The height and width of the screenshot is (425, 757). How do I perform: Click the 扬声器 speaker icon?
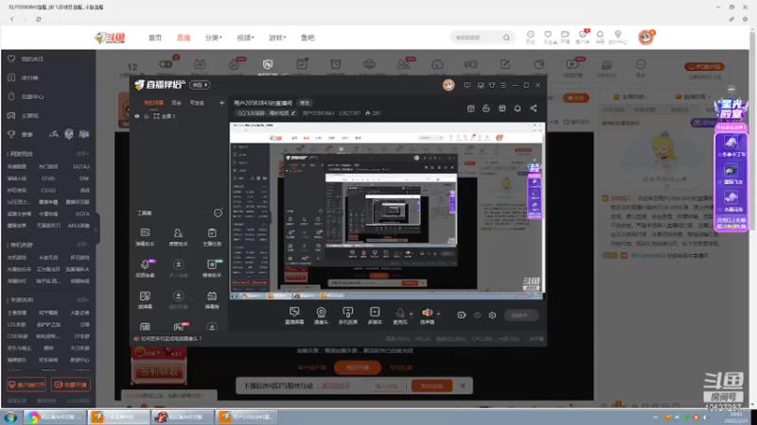(428, 314)
